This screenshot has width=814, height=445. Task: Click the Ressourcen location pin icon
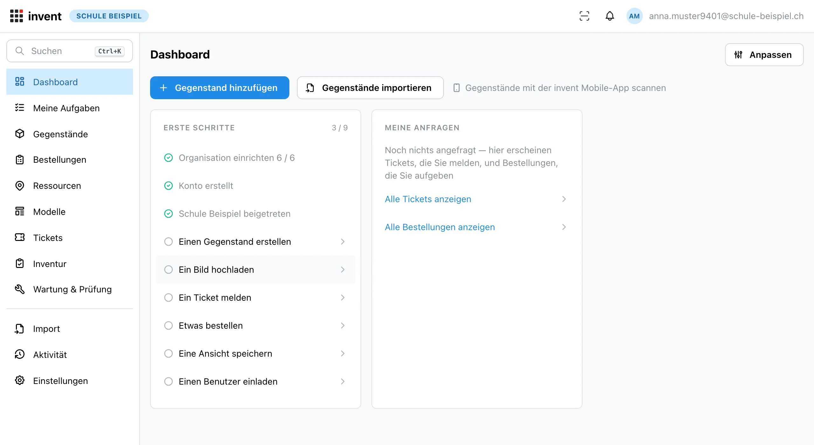click(20, 186)
